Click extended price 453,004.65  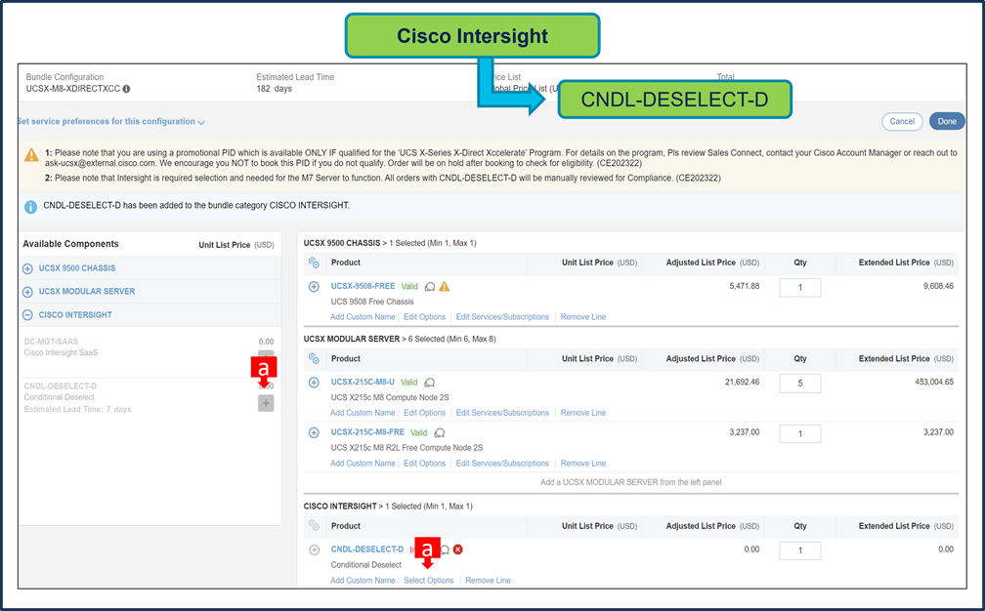pyautogui.click(x=934, y=382)
